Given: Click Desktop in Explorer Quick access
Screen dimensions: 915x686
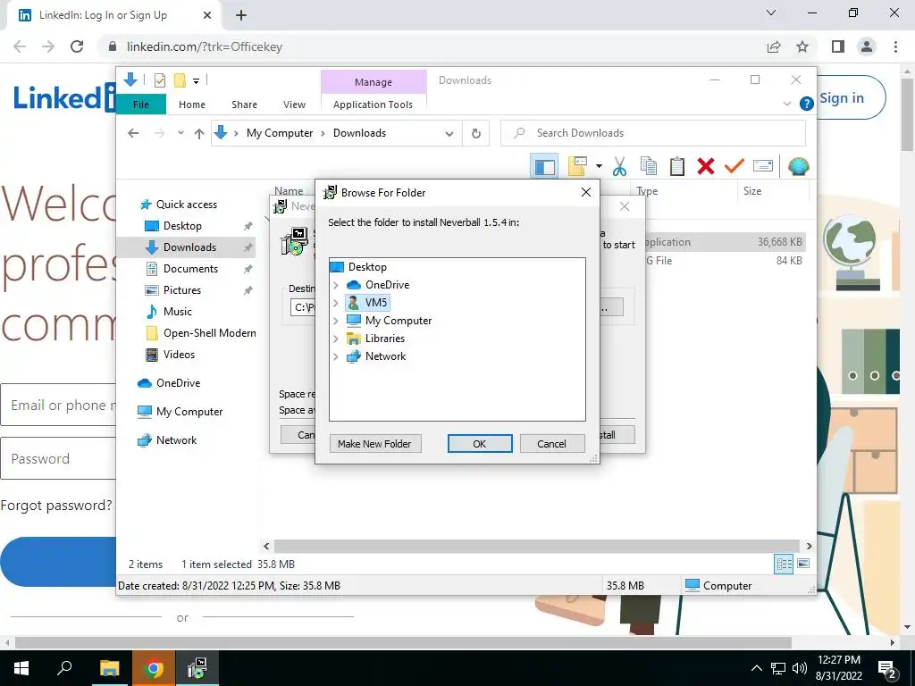Looking at the screenshot, I should (x=182, y=226).
